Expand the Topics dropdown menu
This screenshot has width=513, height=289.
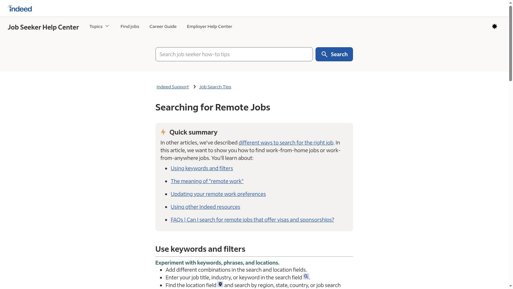point(99,26)
